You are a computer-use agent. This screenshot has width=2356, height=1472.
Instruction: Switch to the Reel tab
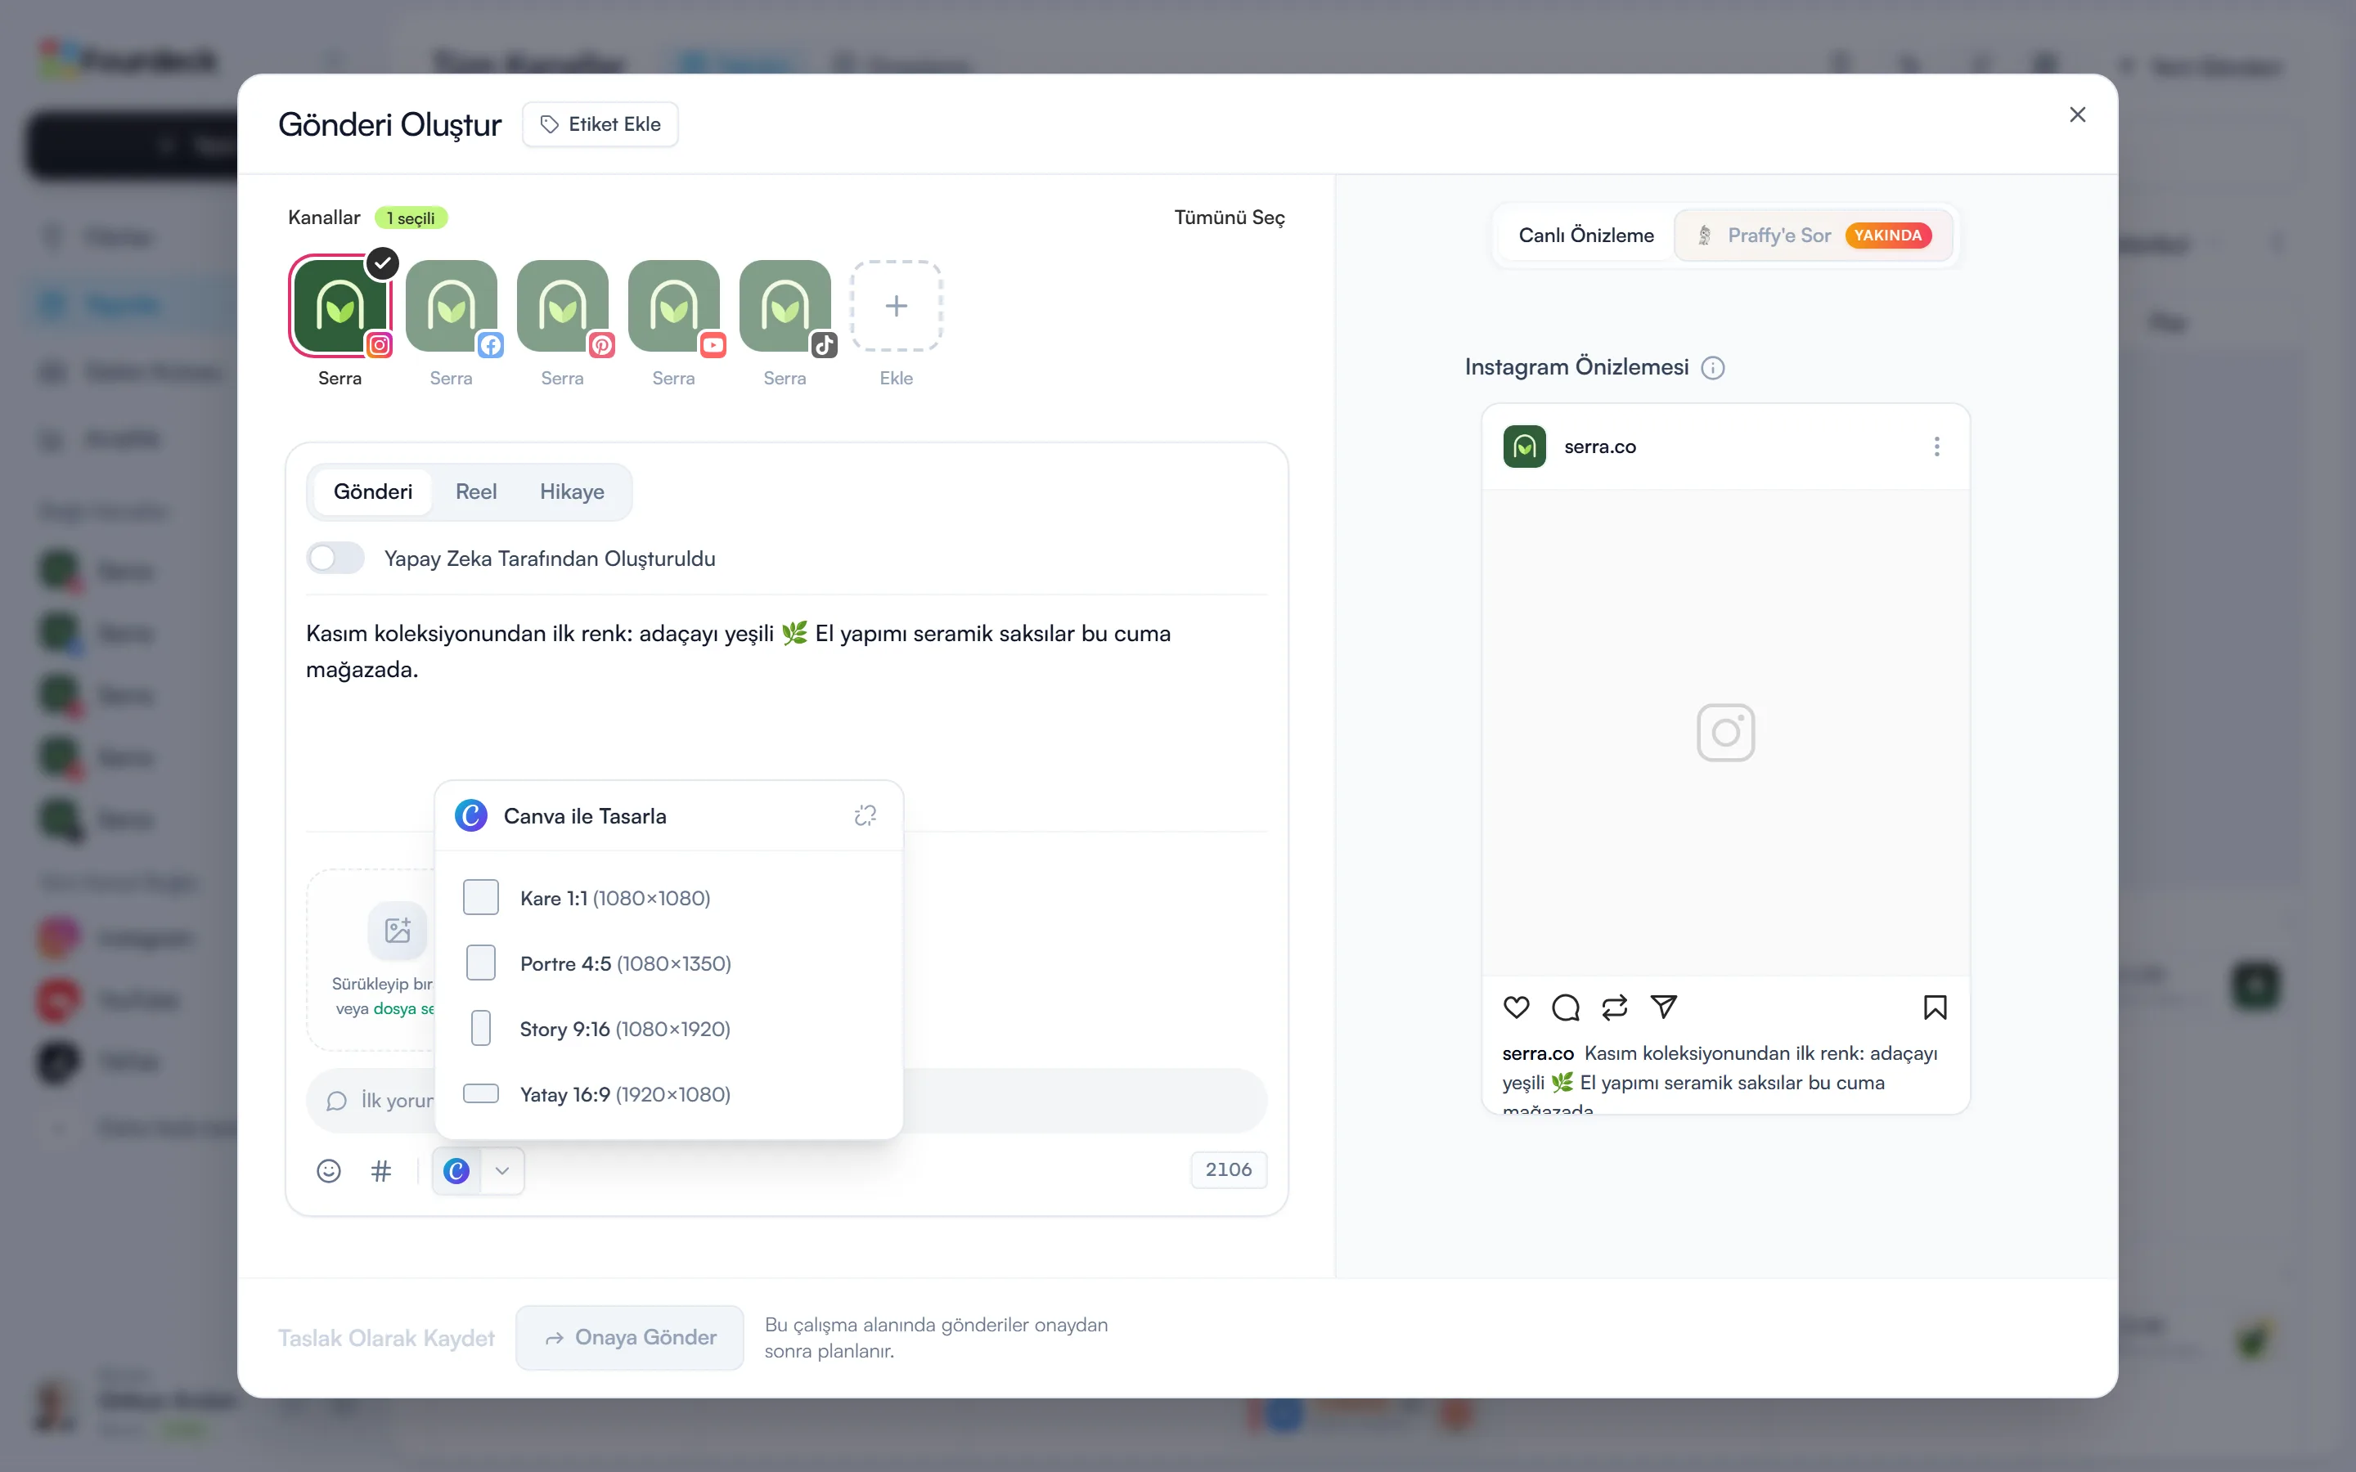coord(476,491)
